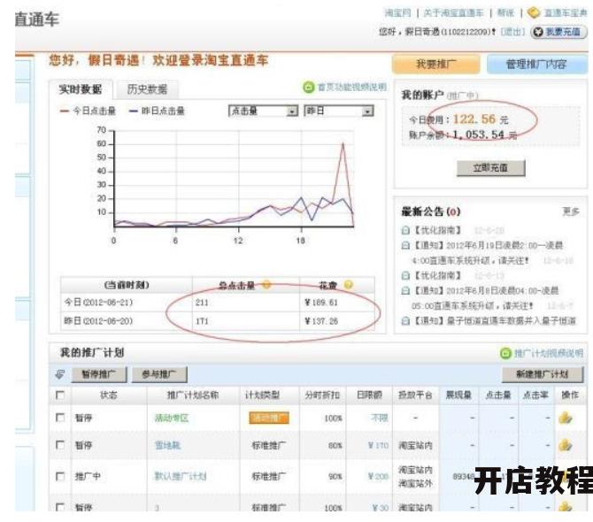
Task: Open the 点击量 metric dropdown
Action: click(x=263, y=111)
